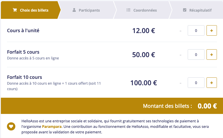The width and height of the screenshot is (223, 138).
Task: Click the shopping cart icon
Action: [15, 10]
